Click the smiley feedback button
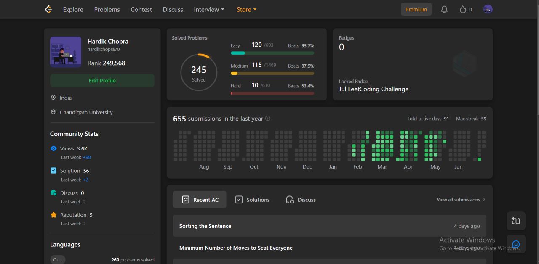The image size is (539, 264). (x=516, y=244)
